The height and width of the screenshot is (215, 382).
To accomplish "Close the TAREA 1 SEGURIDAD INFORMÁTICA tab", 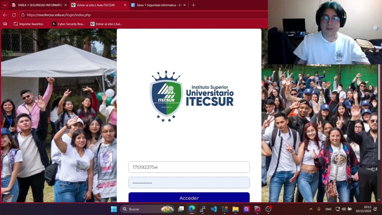I will pos(66,5).
